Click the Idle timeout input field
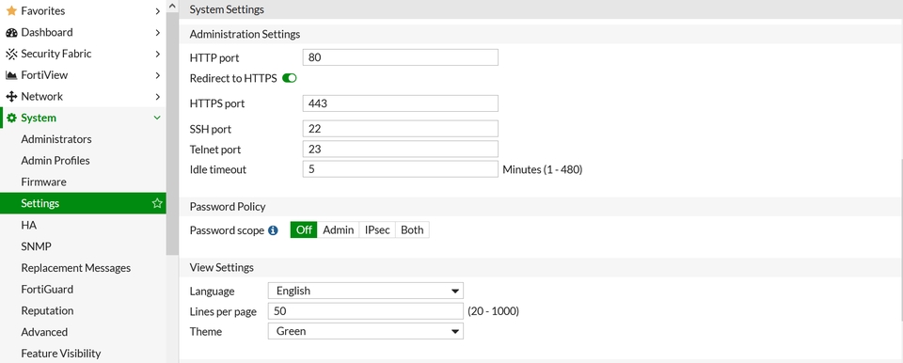The width and height of the screenshot is (903, 363). pos(400,169)
